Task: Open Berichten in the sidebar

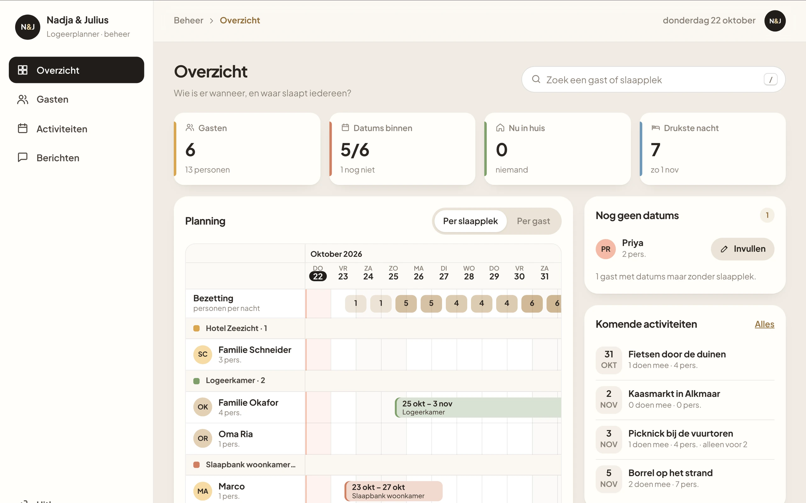Action: [x=76, y=158]
